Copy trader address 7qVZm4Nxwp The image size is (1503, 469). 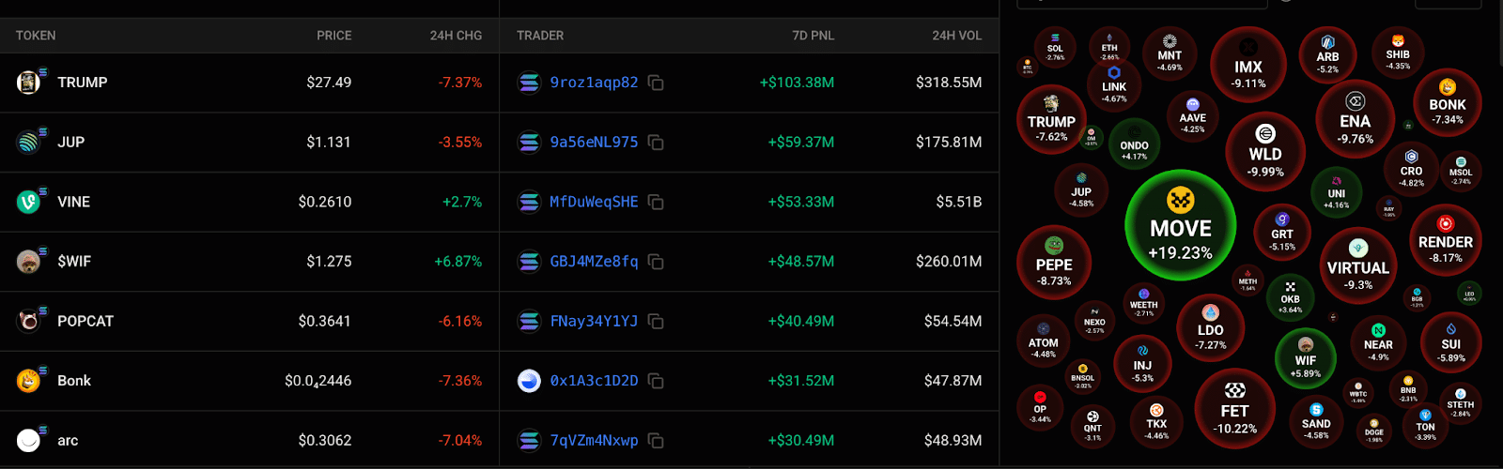coord(656,440)
